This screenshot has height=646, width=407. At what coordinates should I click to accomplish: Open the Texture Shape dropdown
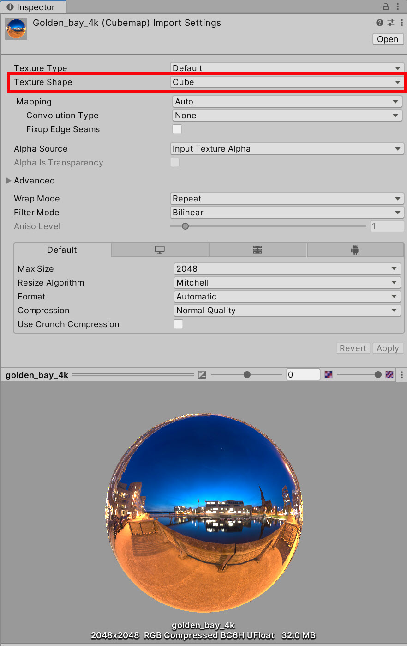(287, 82)
